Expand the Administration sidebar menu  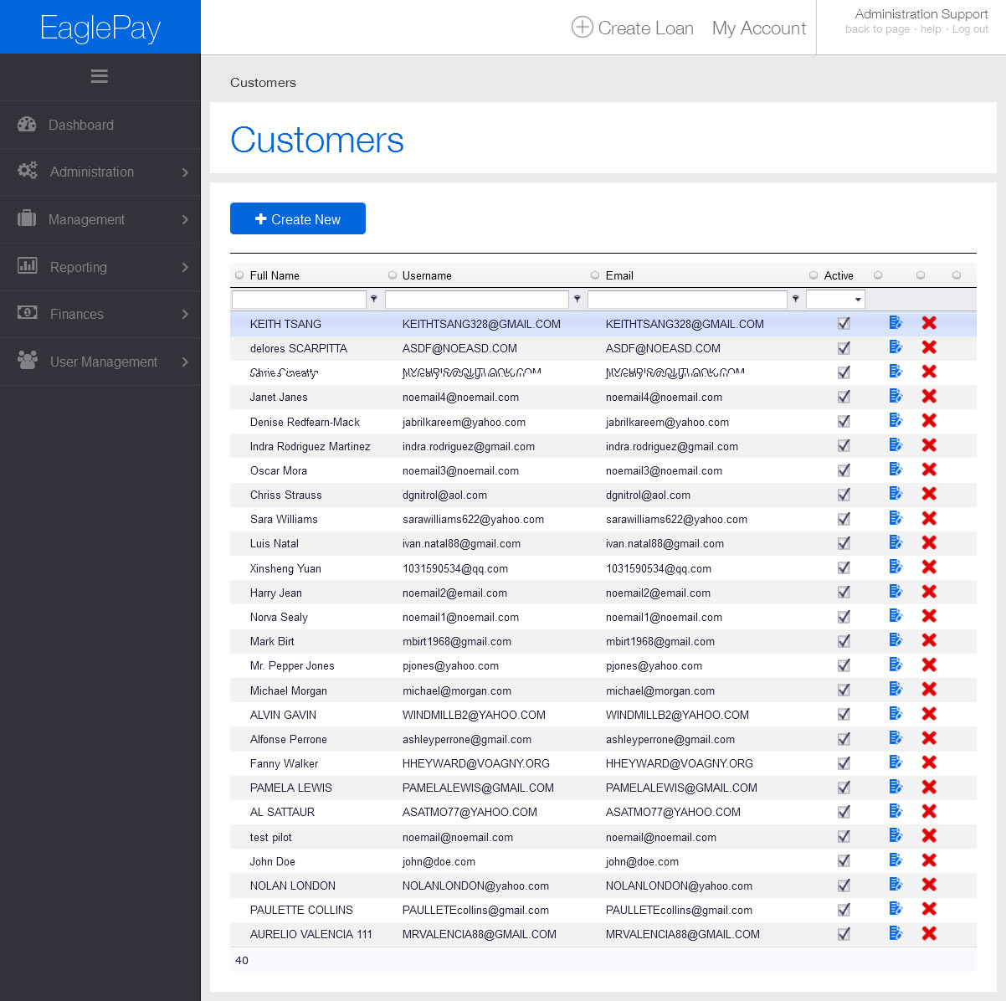[x=100, y=172]
